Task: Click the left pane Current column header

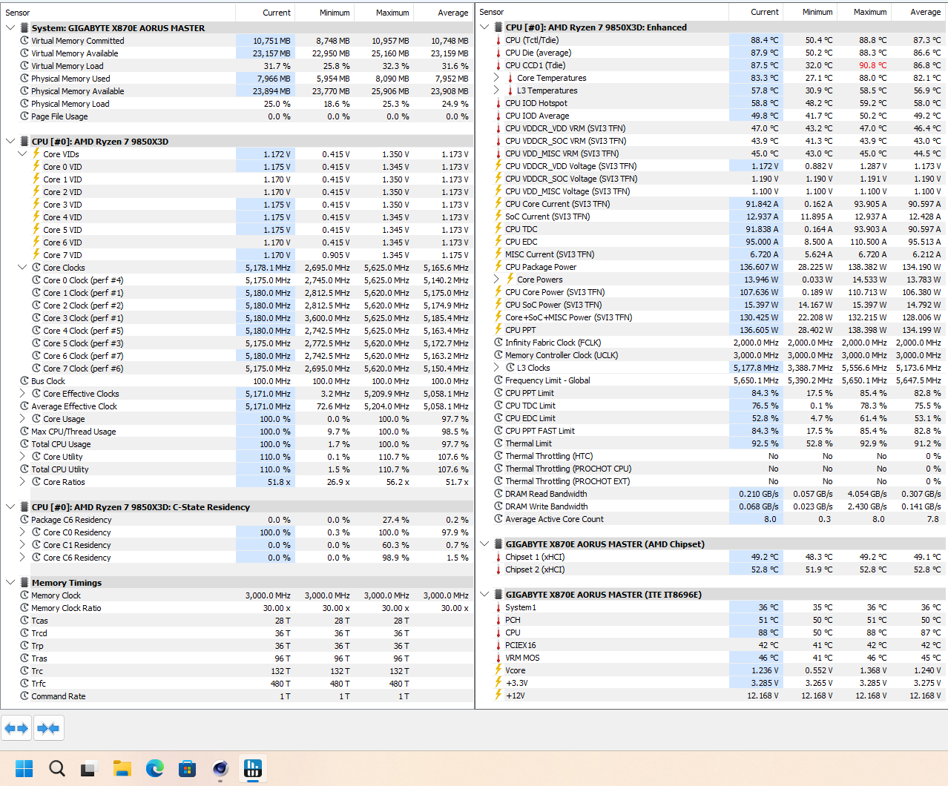Action: [x=266, y=13]
